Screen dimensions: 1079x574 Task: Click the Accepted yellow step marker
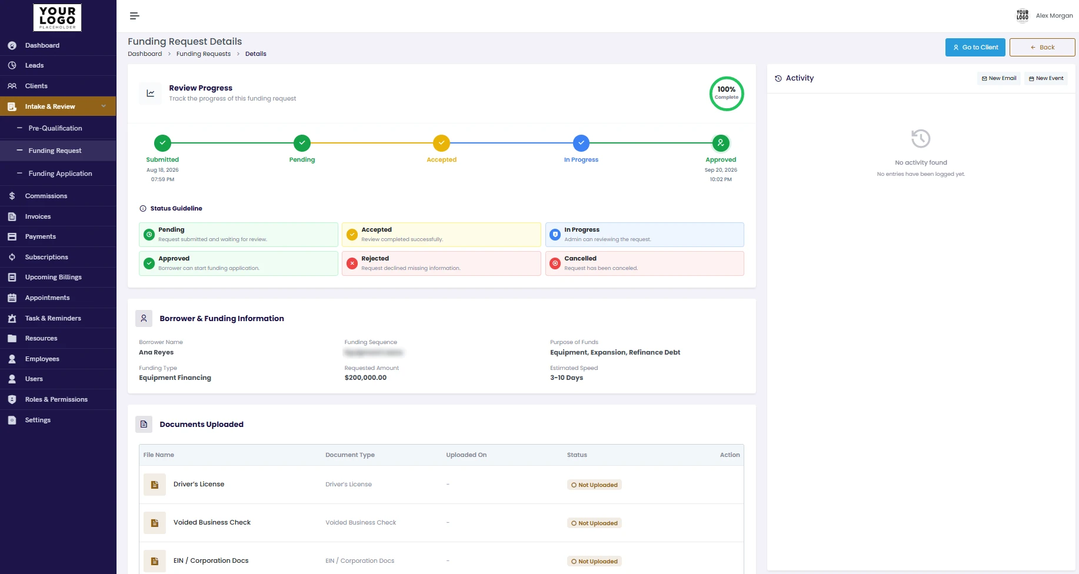(x=441, y=143)
